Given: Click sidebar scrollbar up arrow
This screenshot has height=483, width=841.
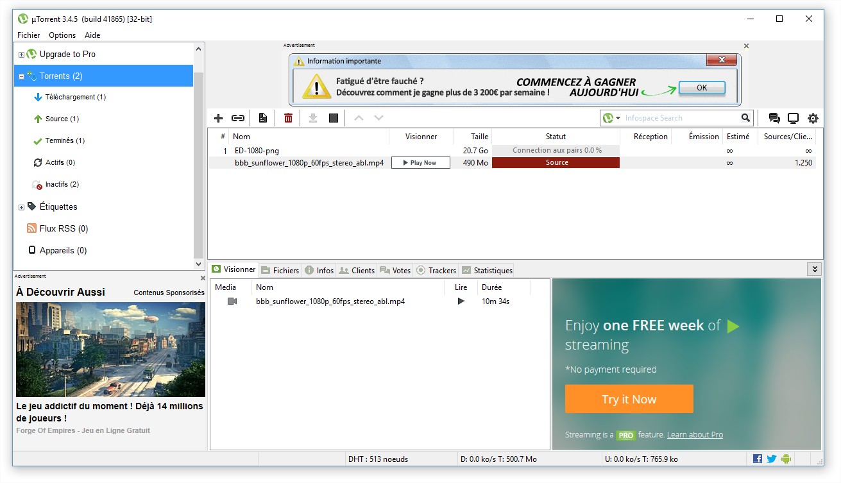Looking at the screenshot, I should [198, 49].
